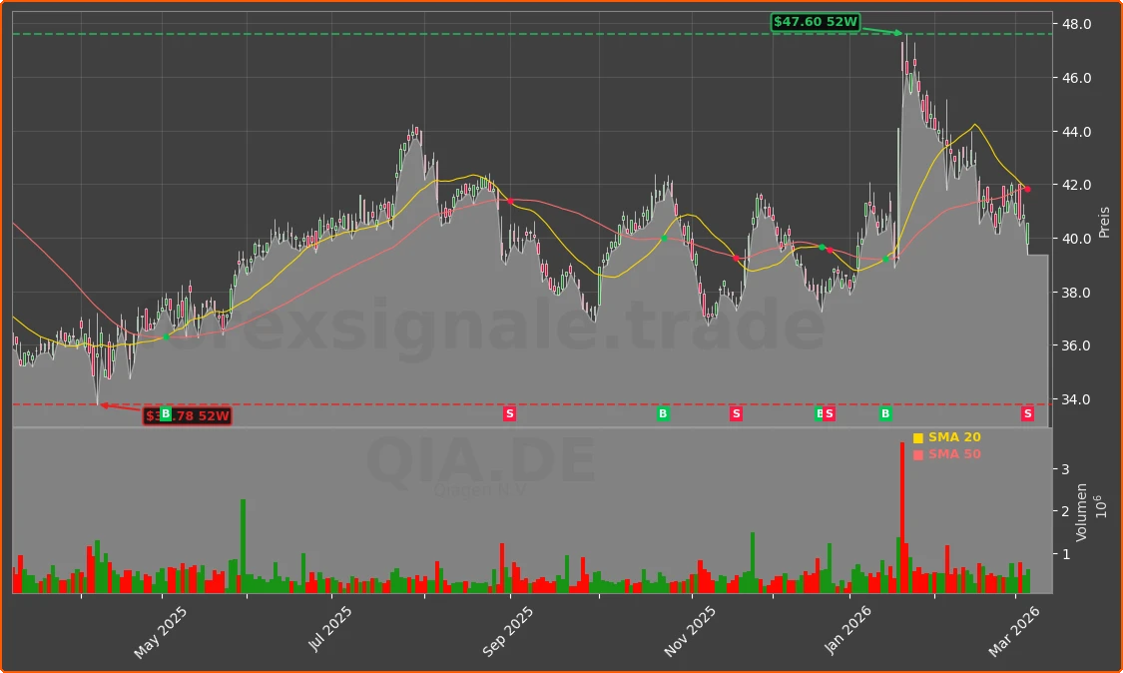This screenshot has width=1123, height=673.
Task: Toggle the SMA 50 indicator in the legend
Action: 952,453
